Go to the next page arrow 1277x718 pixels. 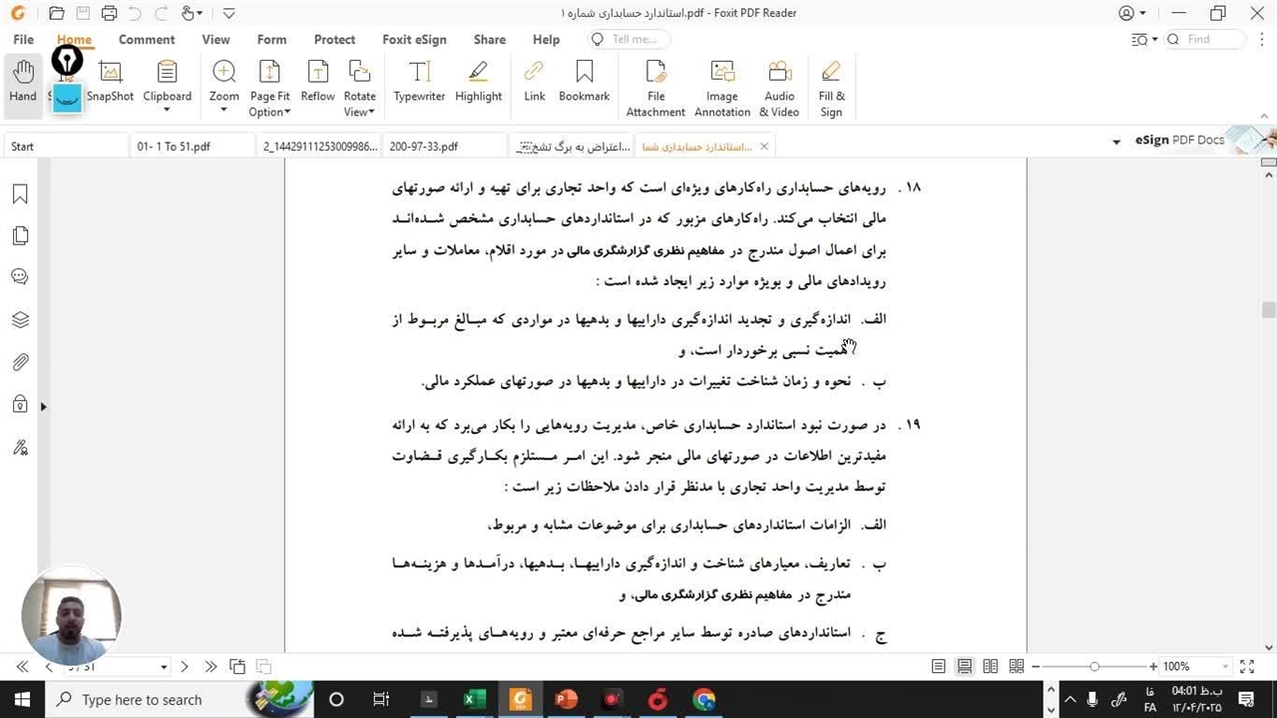click(185, 666)
